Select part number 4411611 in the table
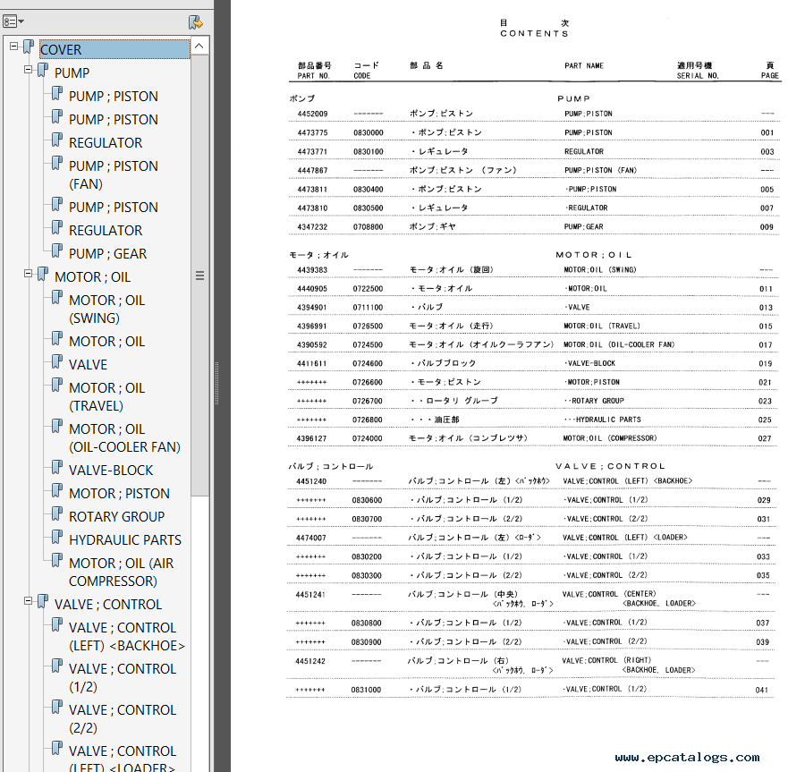Screen dimensions: 805x772 (x=311, y=364)
